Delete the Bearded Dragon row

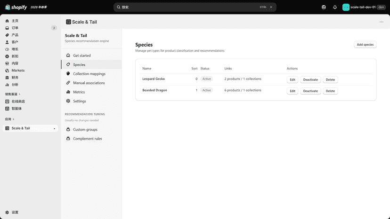[x=330, y=91]
